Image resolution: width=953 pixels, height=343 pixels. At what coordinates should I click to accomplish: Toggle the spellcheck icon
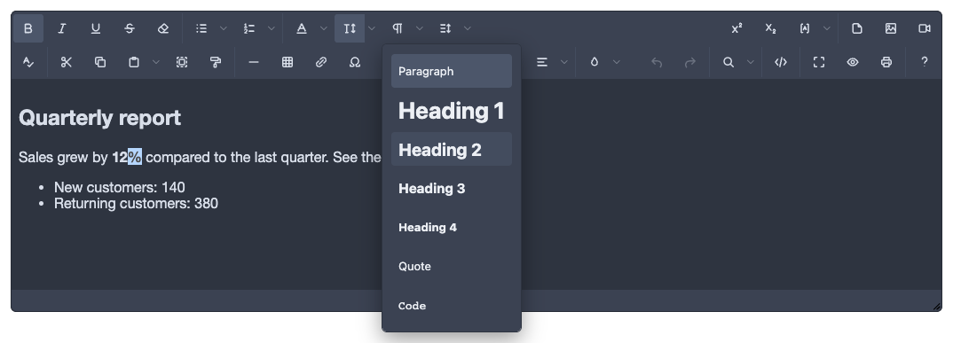pos(28,62)
